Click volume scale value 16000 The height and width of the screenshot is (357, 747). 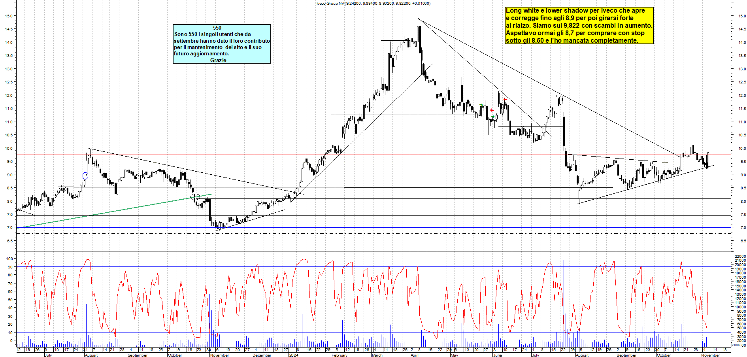coord(740,282)
